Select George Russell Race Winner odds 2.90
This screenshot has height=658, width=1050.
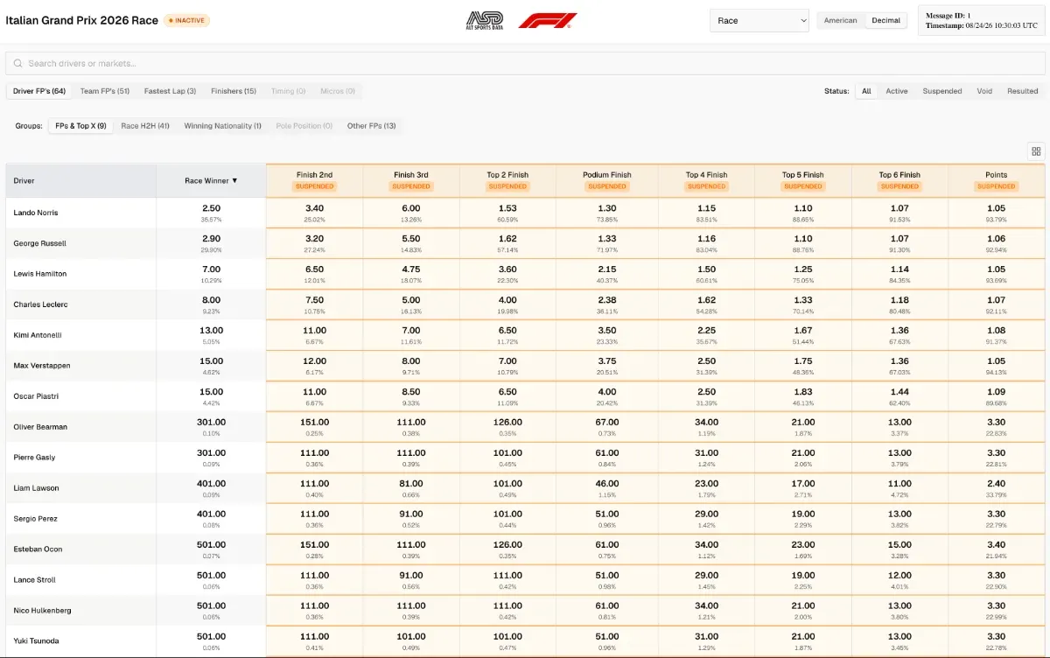click(211, 243)
